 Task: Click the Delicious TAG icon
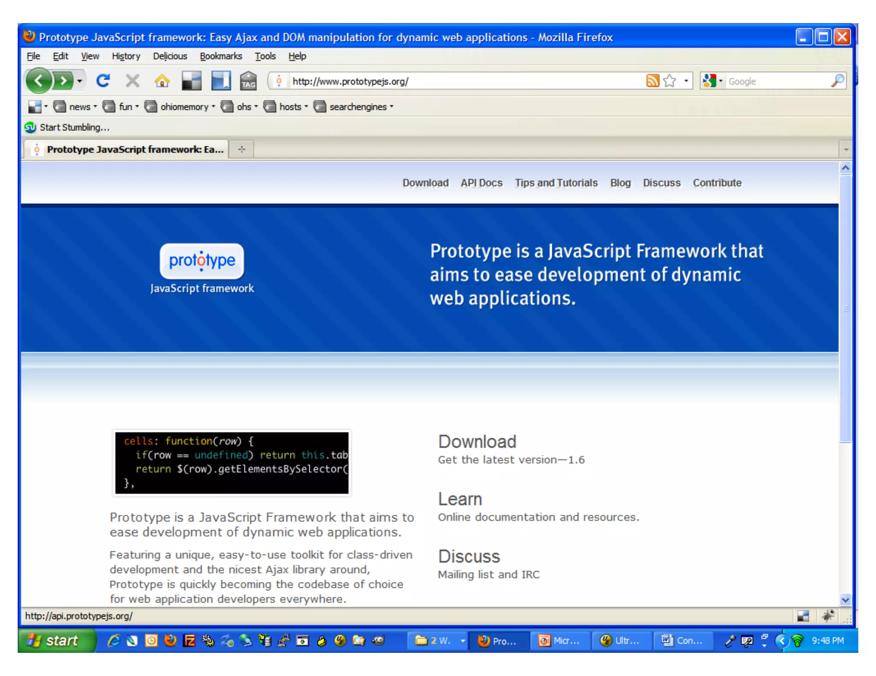248,80
